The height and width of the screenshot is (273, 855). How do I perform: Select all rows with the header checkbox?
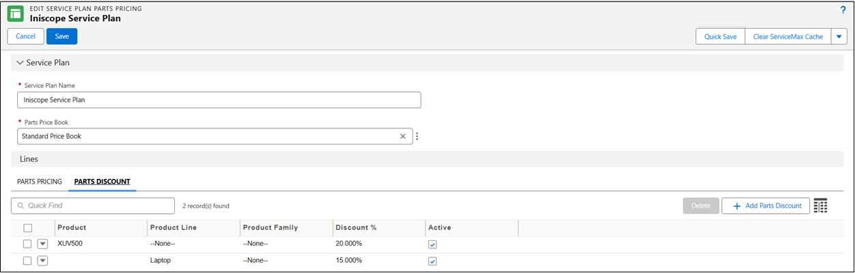[x=27, y=228]
